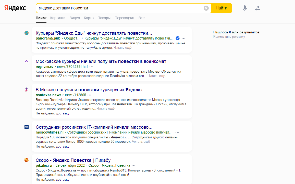Image resolution: width=295 pixels, height=184 pixels.
Task: Click Читать ещё in moscowtimes.nl snippet
Action: [141, 141]
